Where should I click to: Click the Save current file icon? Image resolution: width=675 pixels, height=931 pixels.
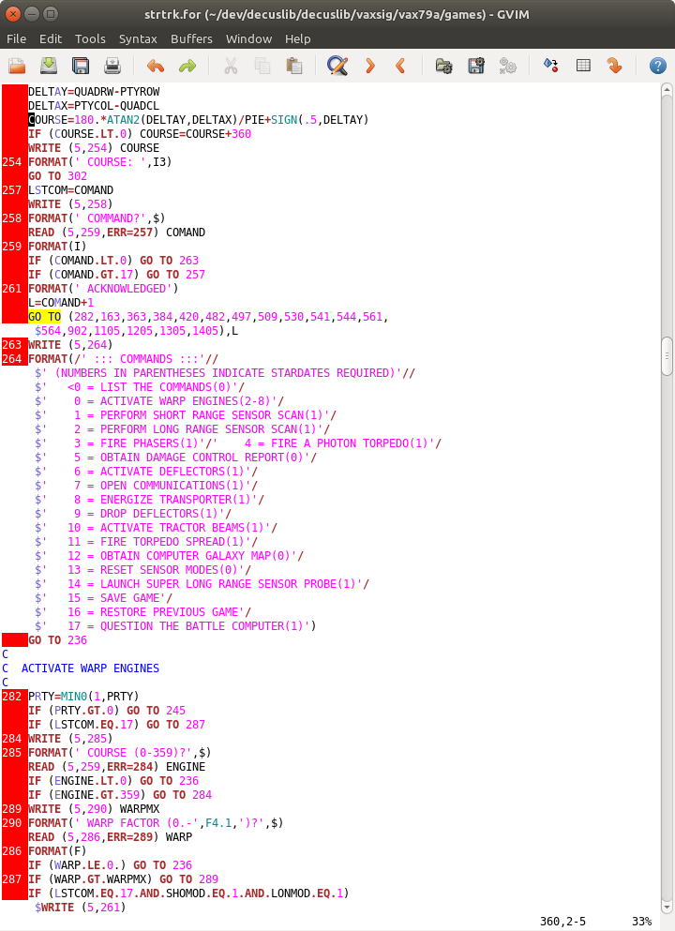point(49,66)
